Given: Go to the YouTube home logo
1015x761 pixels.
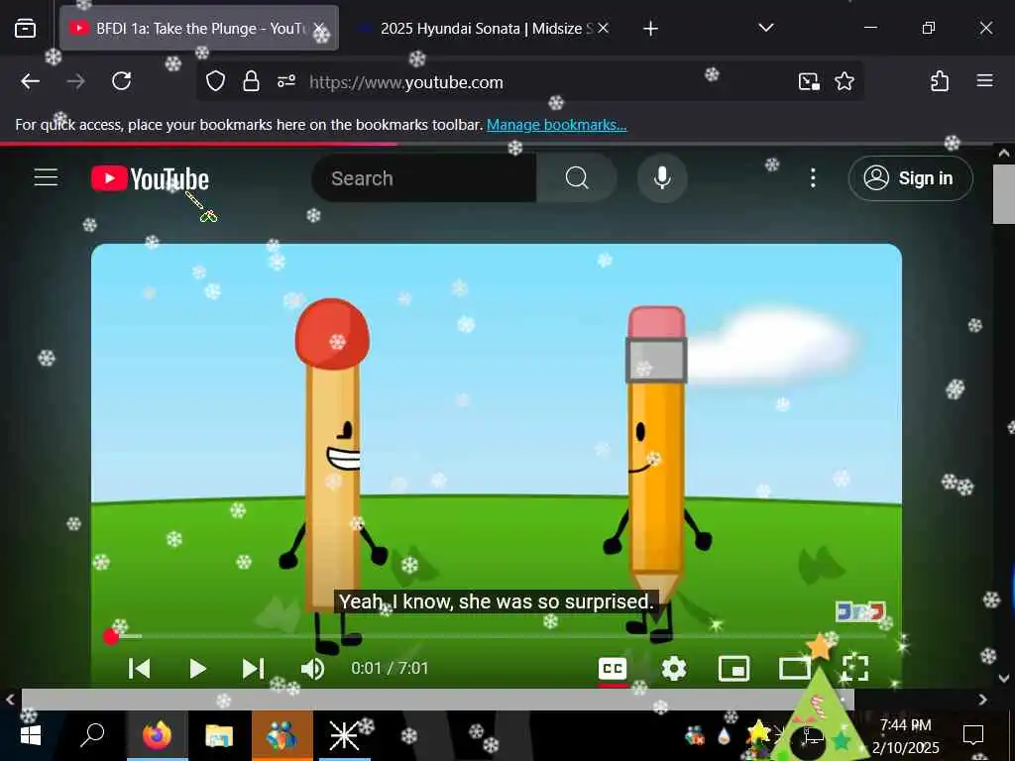Looking at the screenshot, I should pos(150,179).
